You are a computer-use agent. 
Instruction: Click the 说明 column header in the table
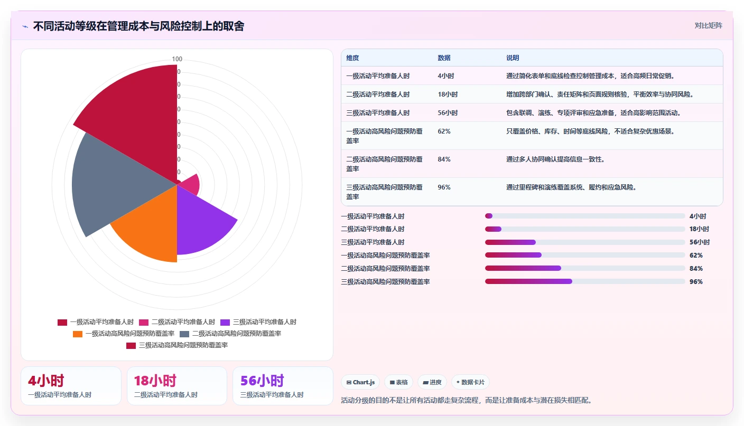click(513, 58)
